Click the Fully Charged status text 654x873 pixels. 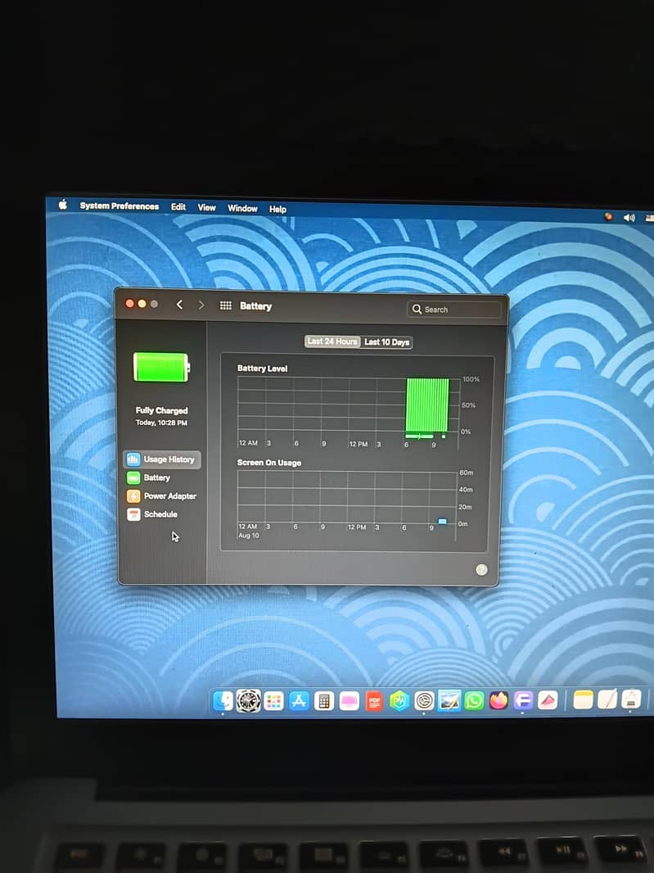click(161, 410)
